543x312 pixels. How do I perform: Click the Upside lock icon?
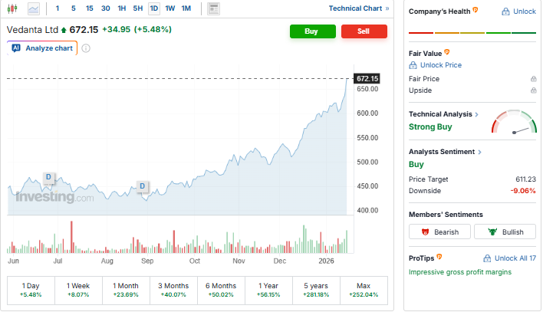point(533,90)
